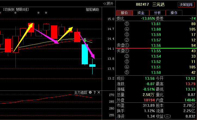Click the large cyan candlestick body
197x120 pixels.
(85, 54)
